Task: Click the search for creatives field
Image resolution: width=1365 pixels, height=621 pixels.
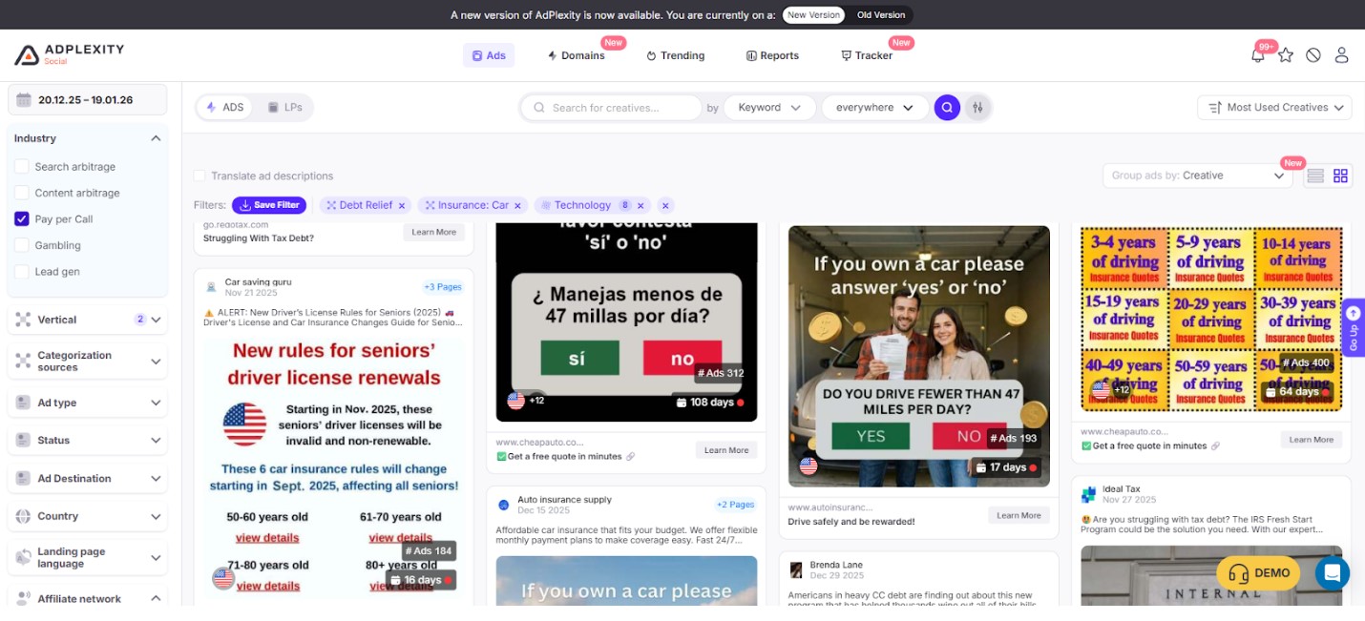Action: (620, 108)
